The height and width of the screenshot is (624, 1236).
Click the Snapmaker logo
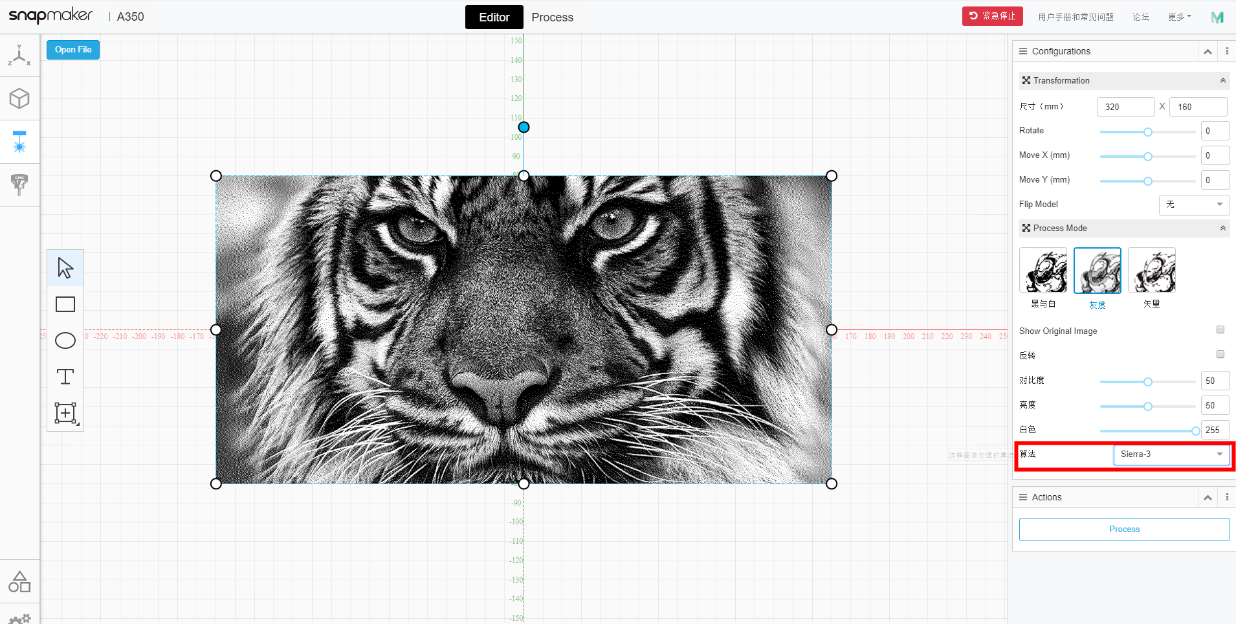click(50, 16)
